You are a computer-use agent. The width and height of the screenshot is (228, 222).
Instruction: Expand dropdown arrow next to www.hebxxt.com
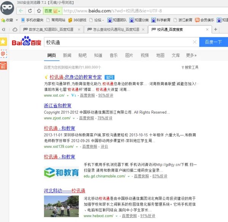click(x=117, y=216)
